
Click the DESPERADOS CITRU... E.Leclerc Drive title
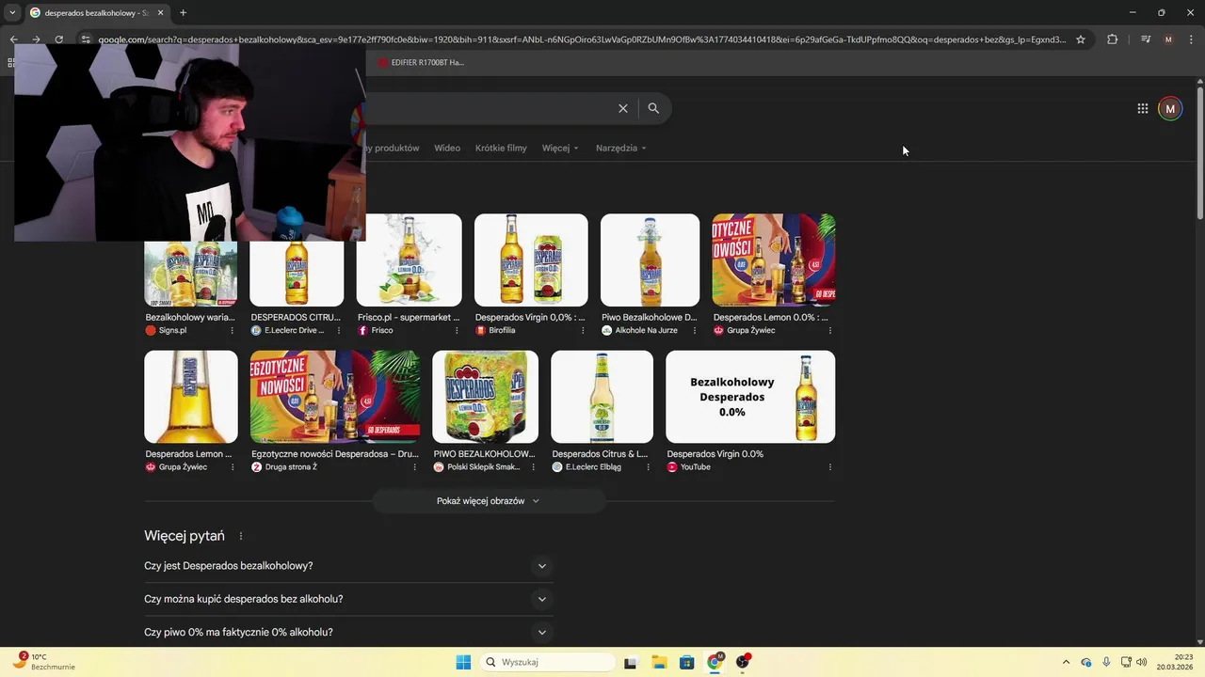coord(296,318)
